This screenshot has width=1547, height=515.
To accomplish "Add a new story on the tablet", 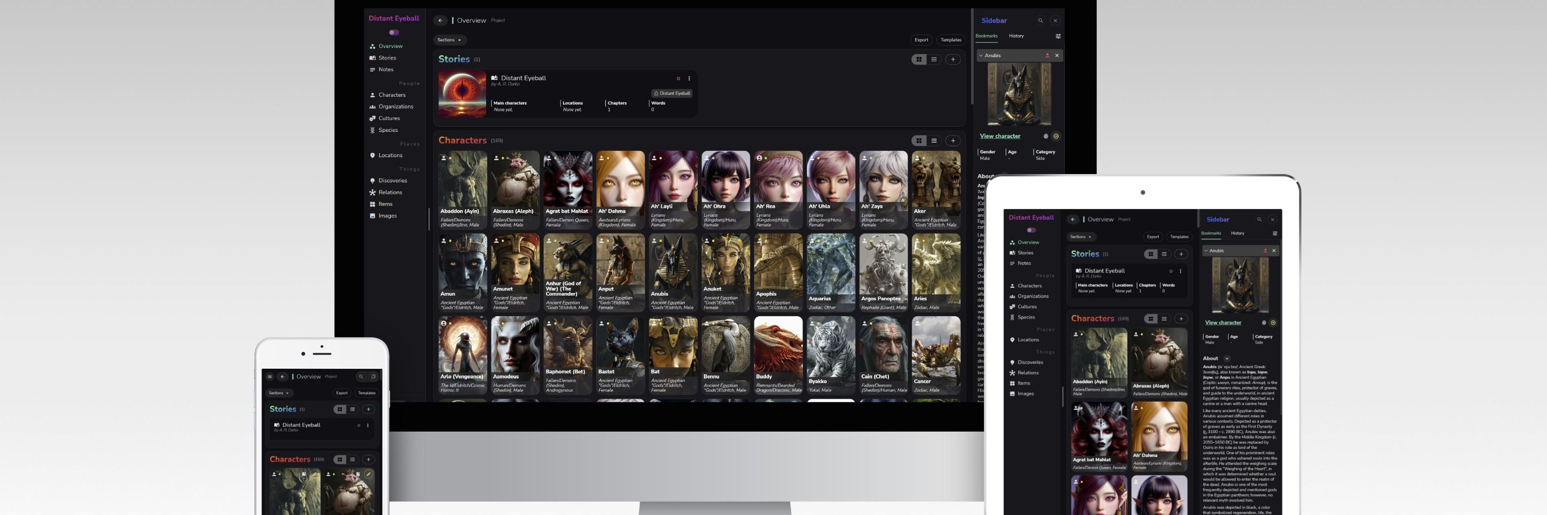I will [x=1181, y=254].
